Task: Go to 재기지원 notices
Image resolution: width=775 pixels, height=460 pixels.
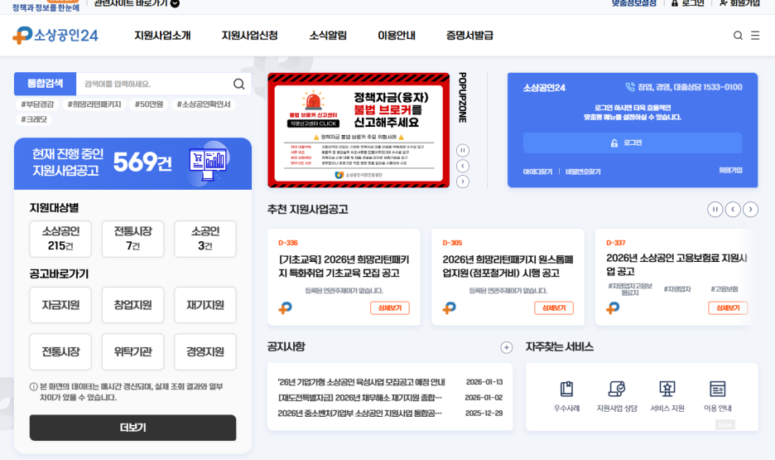Action: click(205, 305)
